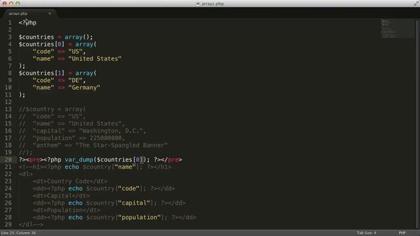The width and height of the screenshot is (420, 236).
Task: Close the arrays.php tab
Action: pyautogui.click(x=50, y=13)
